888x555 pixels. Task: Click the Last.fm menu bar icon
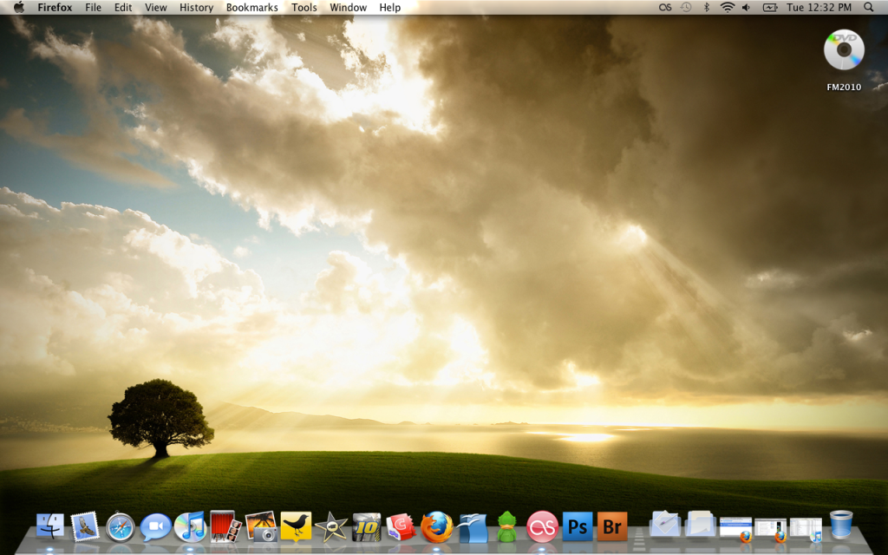(x=665, y=7)
